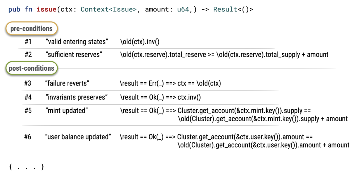
Task: Click "user balance updated" condition title
Action: 78,137
